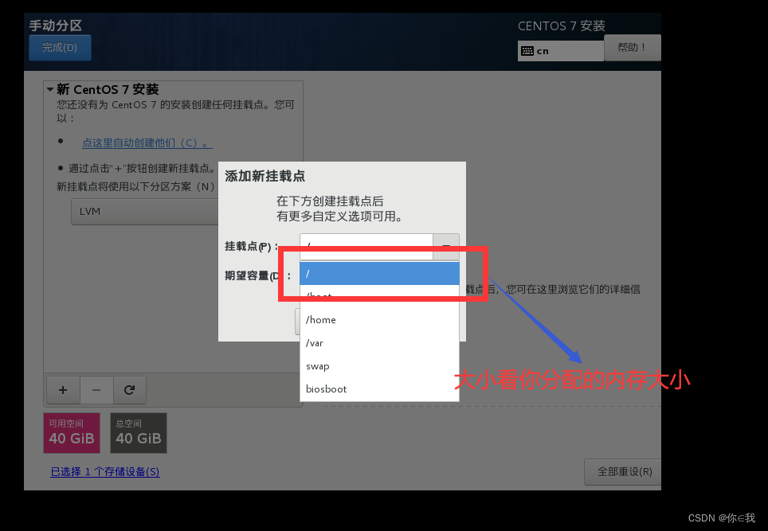Click the 挂载点(P) label
Image resolution: width=768 pixels, height=531 pixels.
click(251, 246)
